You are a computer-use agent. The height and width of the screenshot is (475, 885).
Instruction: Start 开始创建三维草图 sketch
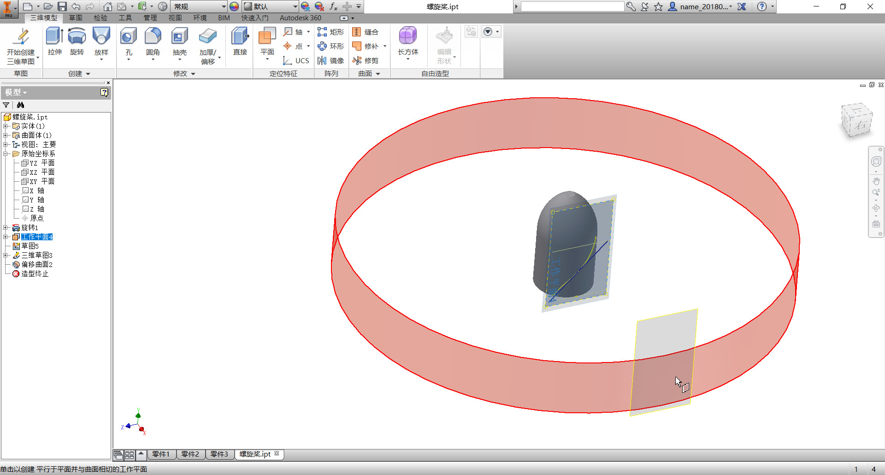point(21,45)
